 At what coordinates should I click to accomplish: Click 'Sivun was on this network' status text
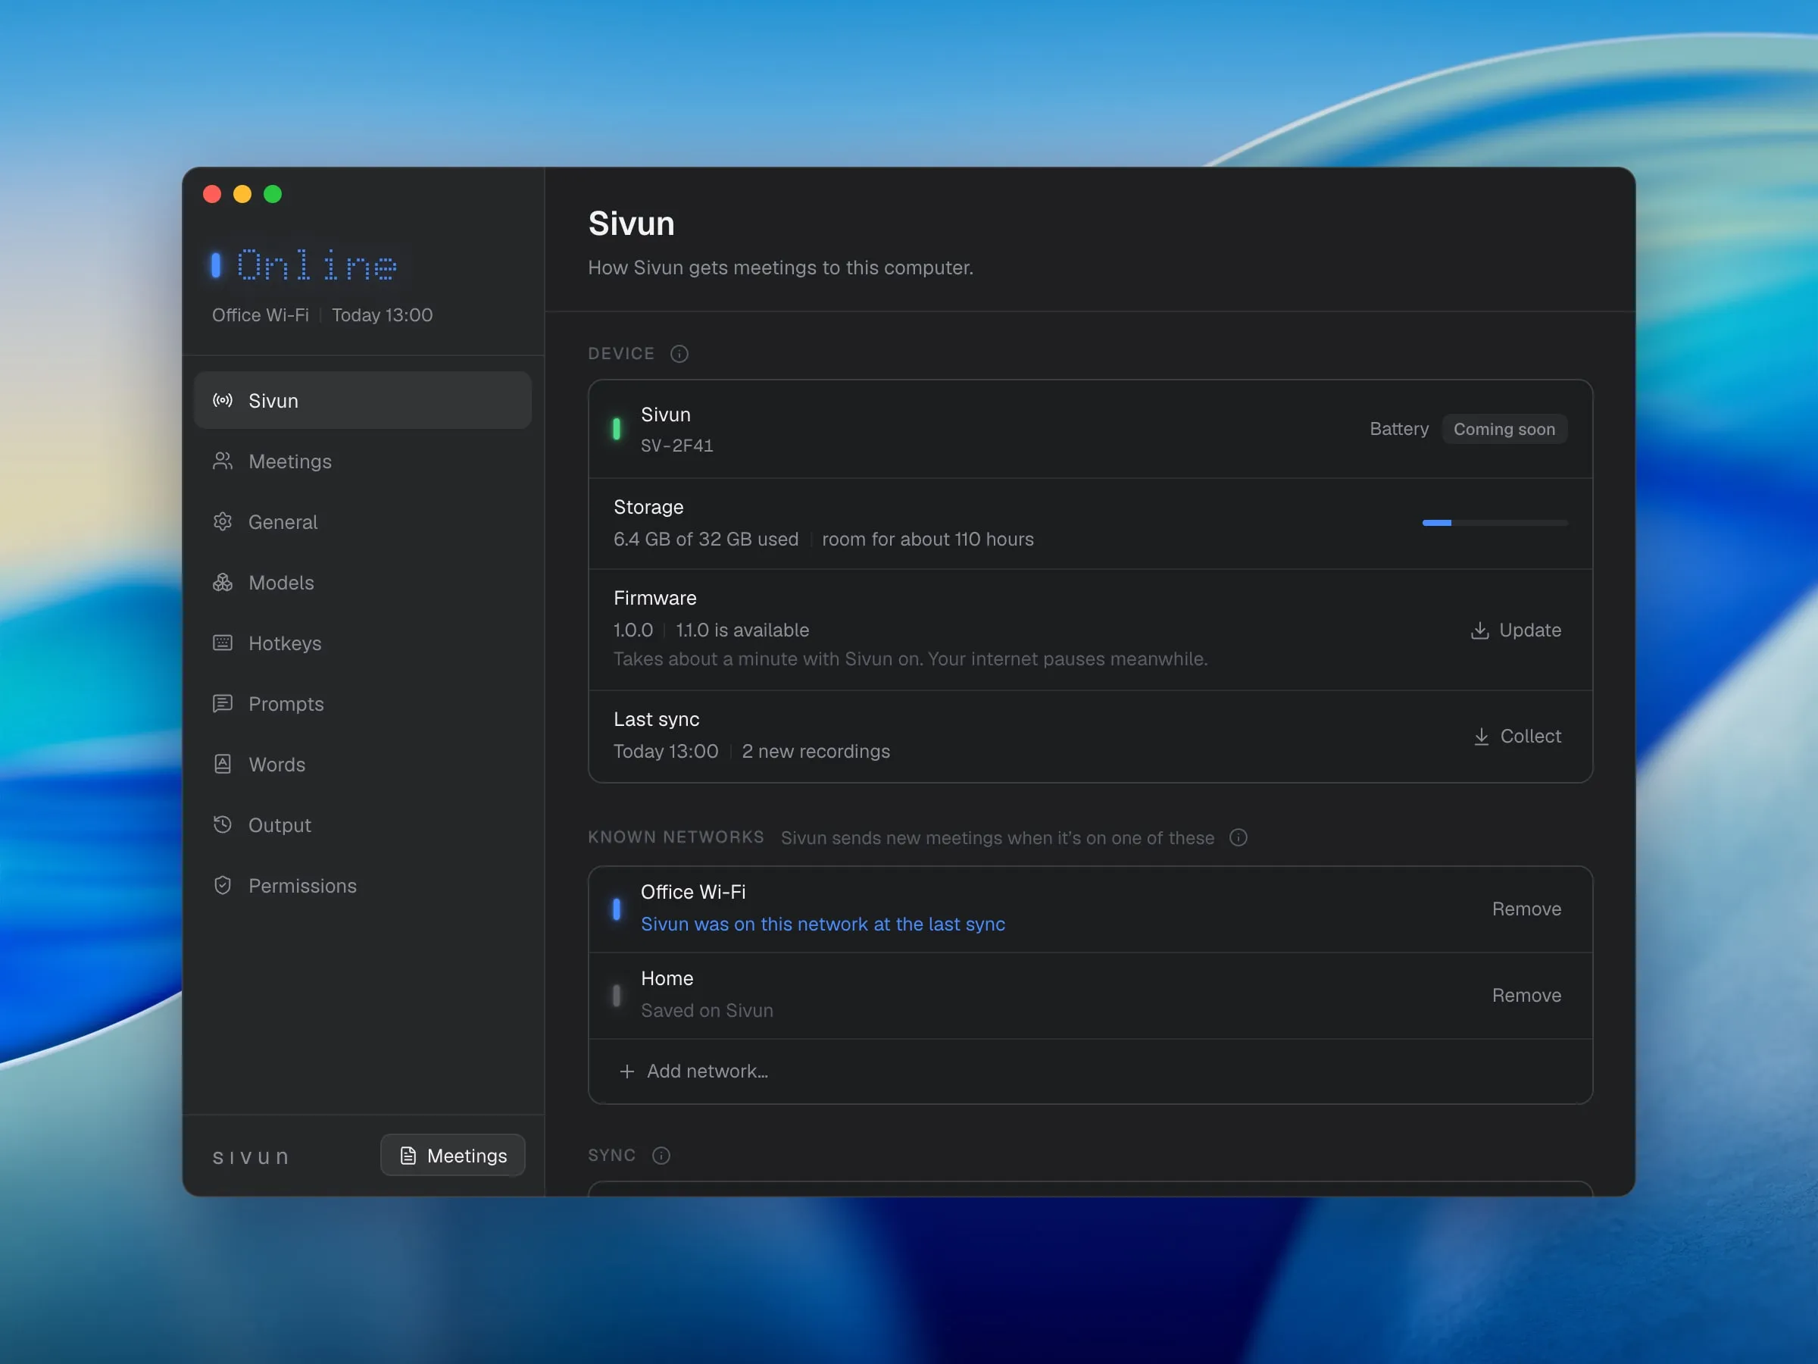click(x=823, y=924)
